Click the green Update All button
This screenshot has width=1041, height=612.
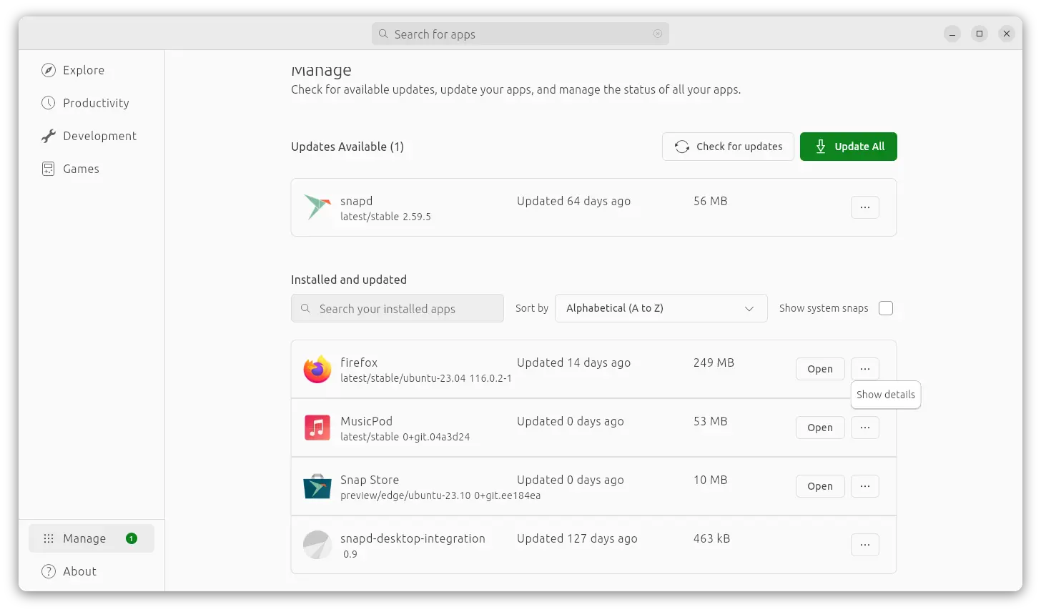tap(848, 147)
